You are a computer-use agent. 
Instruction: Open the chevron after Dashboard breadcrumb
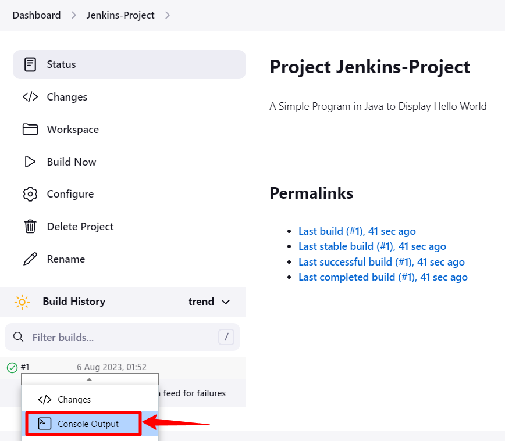(x=74, y=15)
